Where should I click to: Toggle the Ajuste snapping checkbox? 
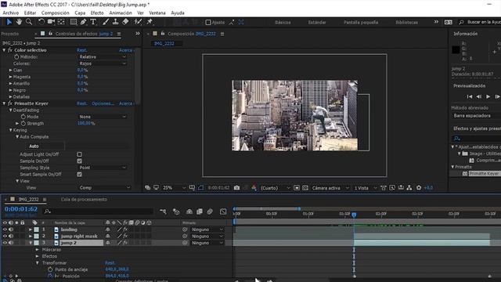tap(208, 23)
